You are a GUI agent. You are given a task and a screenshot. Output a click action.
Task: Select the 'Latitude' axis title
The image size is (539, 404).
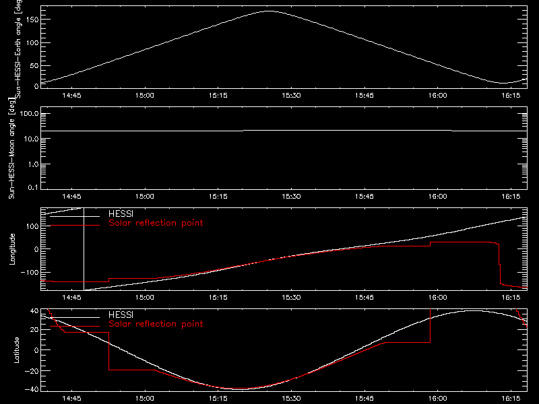(x=16, y=350)
